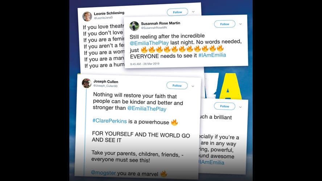Viewport: 322px width, 181px height.
Task: Open @EmiliaThePlay mention in Susannah's tweet
Action: [149, 43]
